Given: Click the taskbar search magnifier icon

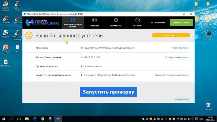Looking at the screenshot, I should (x=12, y=119).
